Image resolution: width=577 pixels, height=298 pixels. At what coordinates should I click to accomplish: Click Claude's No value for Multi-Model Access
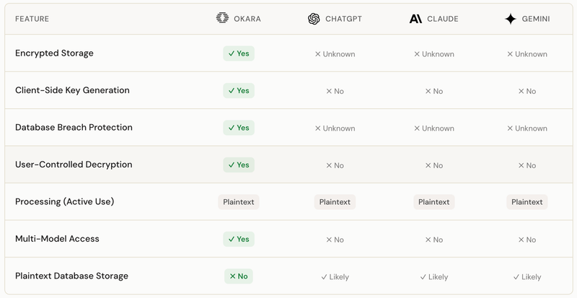(433, 240)
